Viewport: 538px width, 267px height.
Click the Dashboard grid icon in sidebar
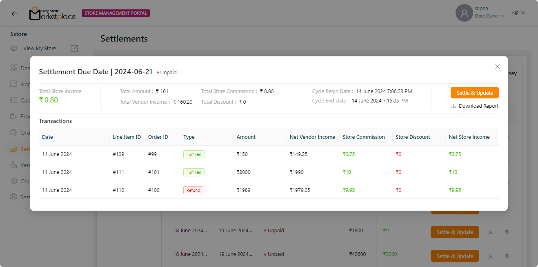pos(14,68)
